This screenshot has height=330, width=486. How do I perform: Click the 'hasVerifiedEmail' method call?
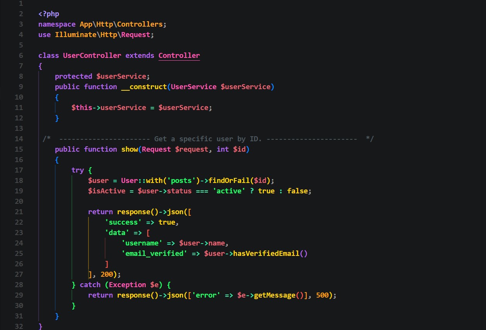(x=266, y=253)
